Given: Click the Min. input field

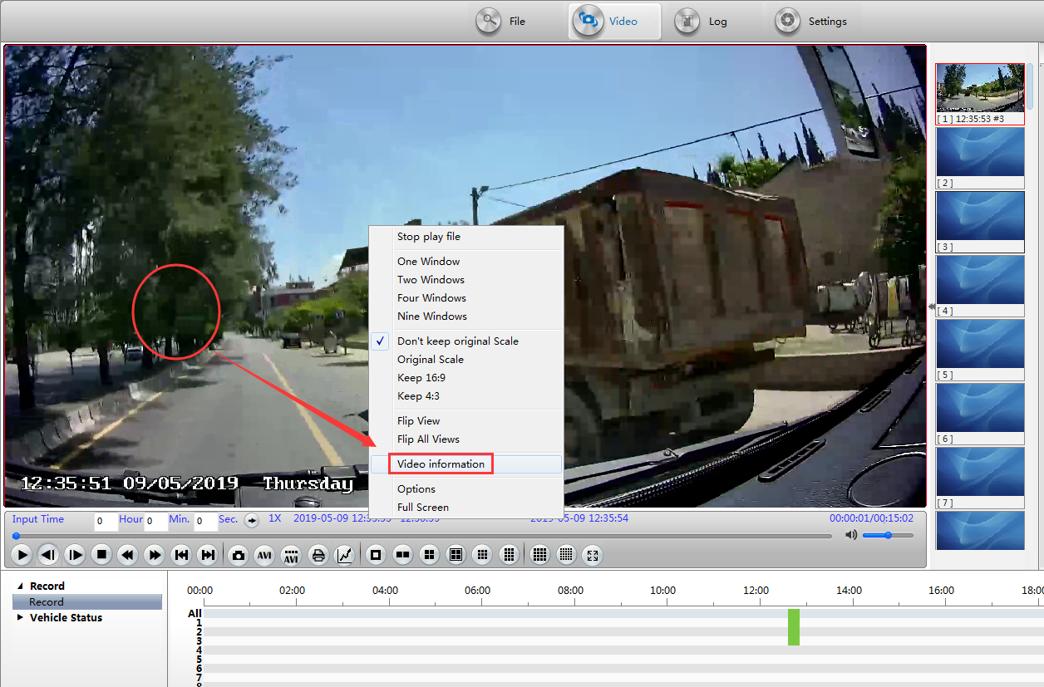Looking at the screenshot, I should click(x=156, y=521).
